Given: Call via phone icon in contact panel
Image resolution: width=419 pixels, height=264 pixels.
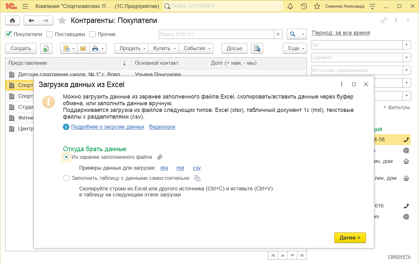Looking at the screenshot, I should (406, 140).
